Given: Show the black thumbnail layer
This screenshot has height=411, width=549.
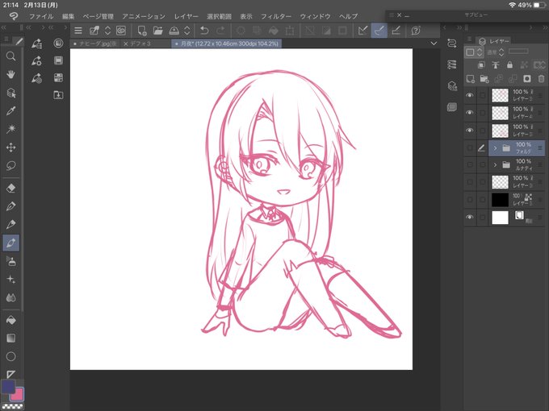Looking at the screenshot, I should coord(470,200).
